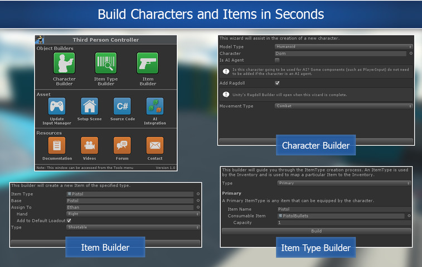The width and height of the screenshot is (422, 267).
Task: Click the Contact envelope icon
Action: click(154, 146)
